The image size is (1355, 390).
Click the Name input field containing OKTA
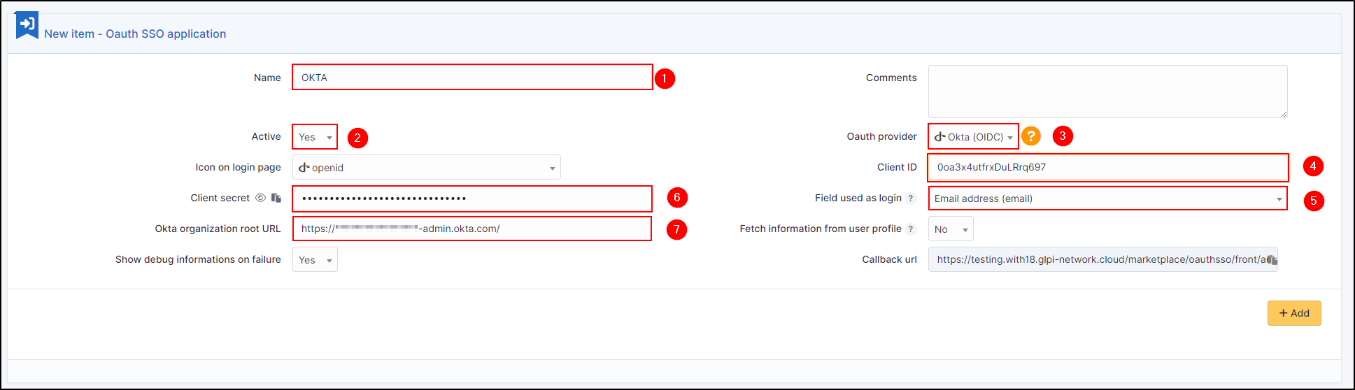(x=472, y=78)
